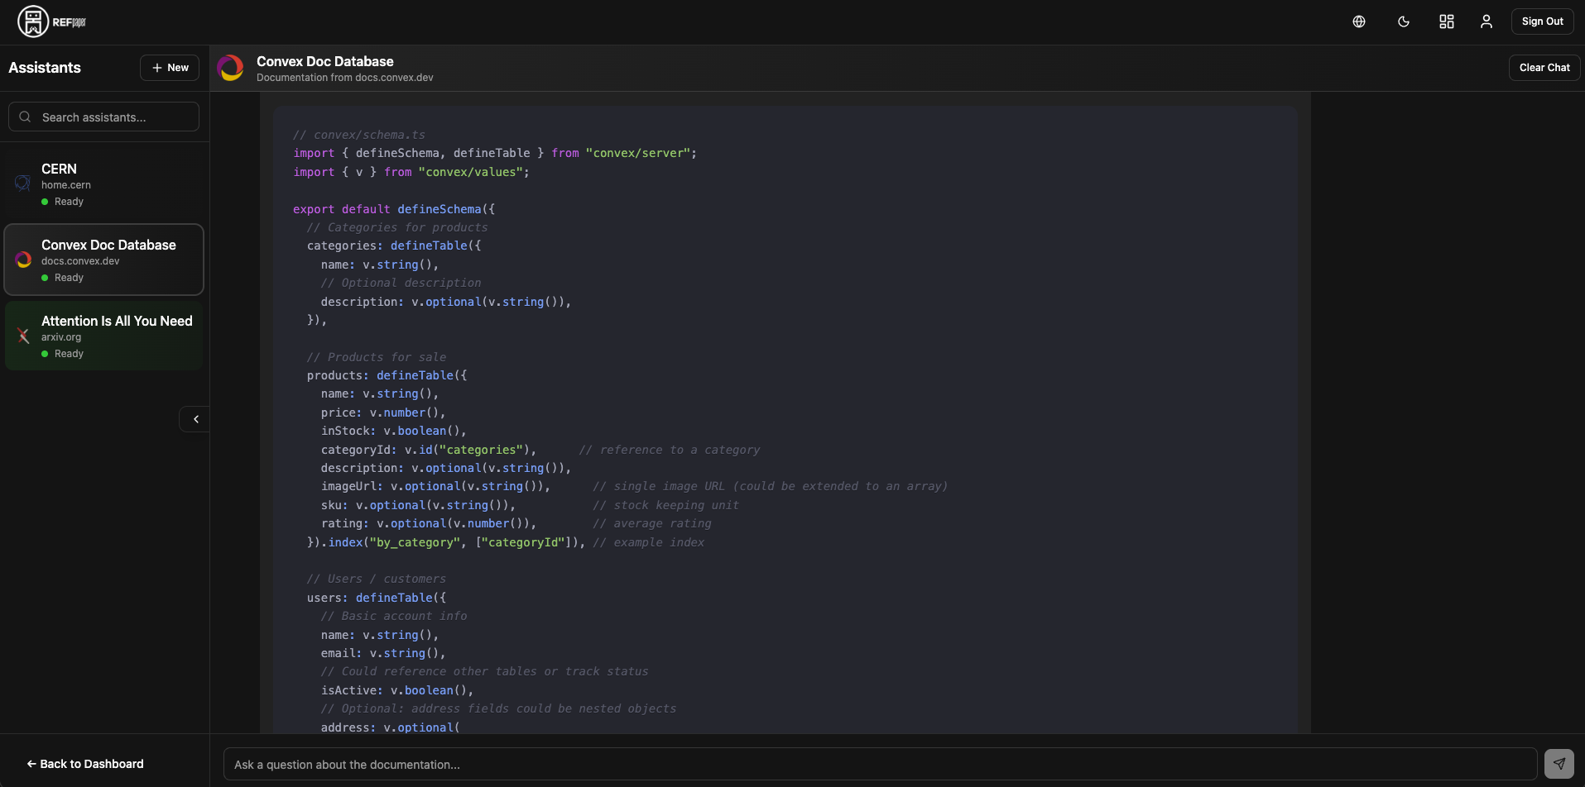This screenshot has height=787, width=1585.
Task: Click the "// Users / customers" comment
Action: (x=377, y=579)
